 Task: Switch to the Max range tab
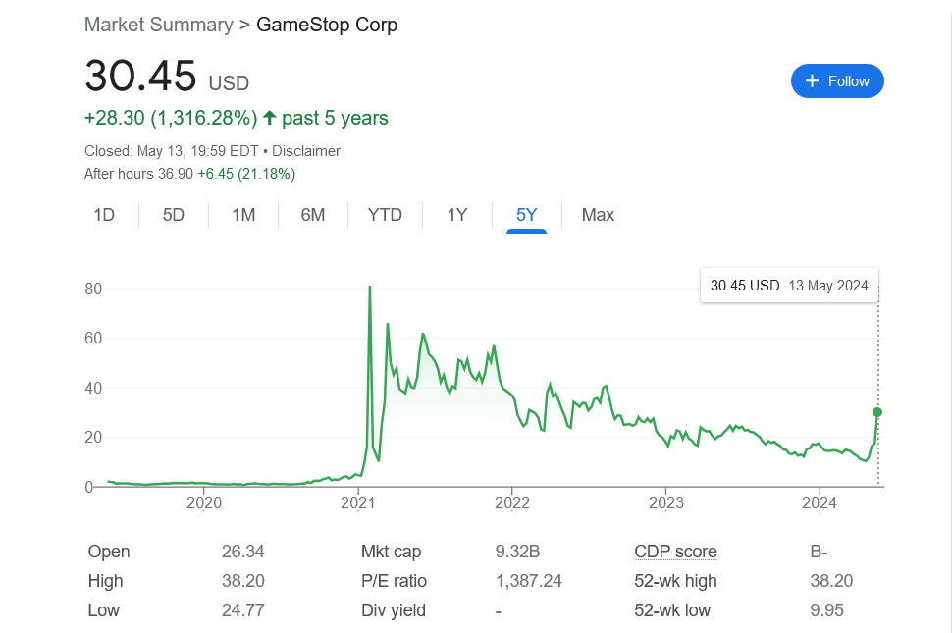(x=598, y=215)
